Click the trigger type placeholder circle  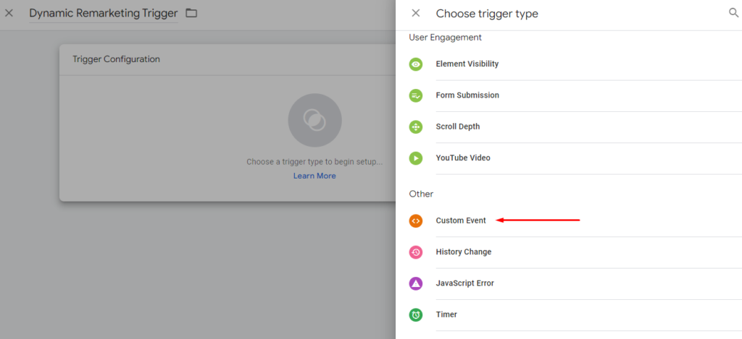pyautogui.click(x=314, y=120)
